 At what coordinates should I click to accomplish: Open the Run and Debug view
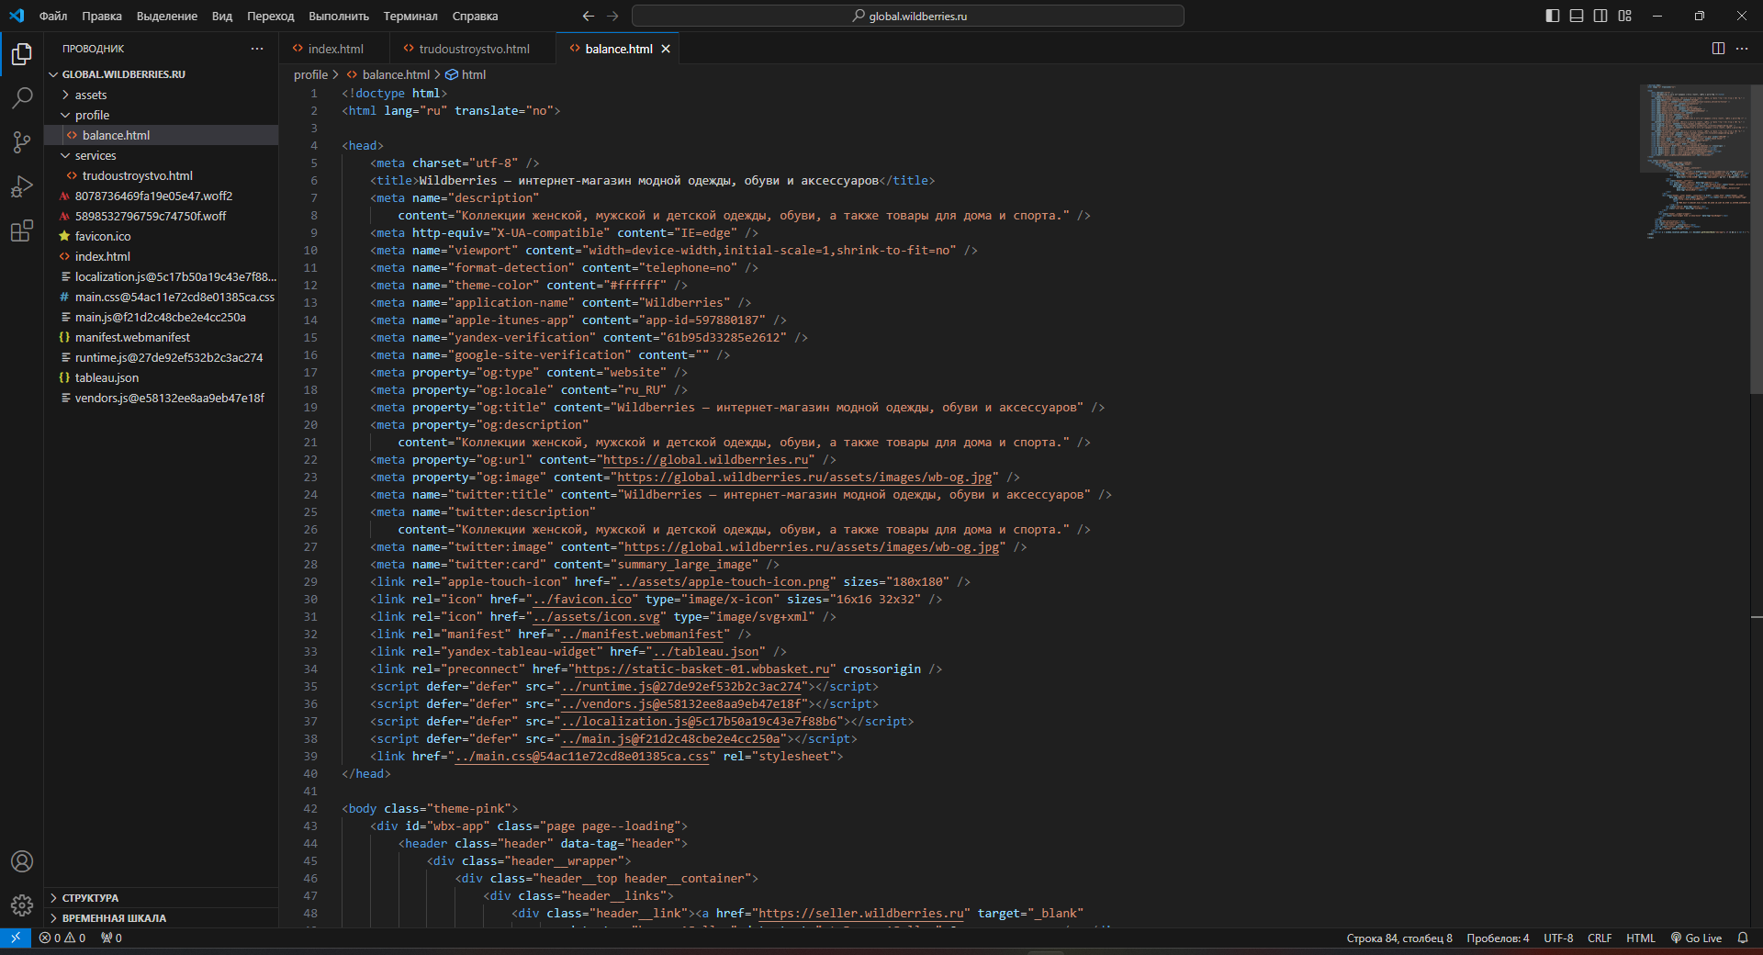pos(22,186)
